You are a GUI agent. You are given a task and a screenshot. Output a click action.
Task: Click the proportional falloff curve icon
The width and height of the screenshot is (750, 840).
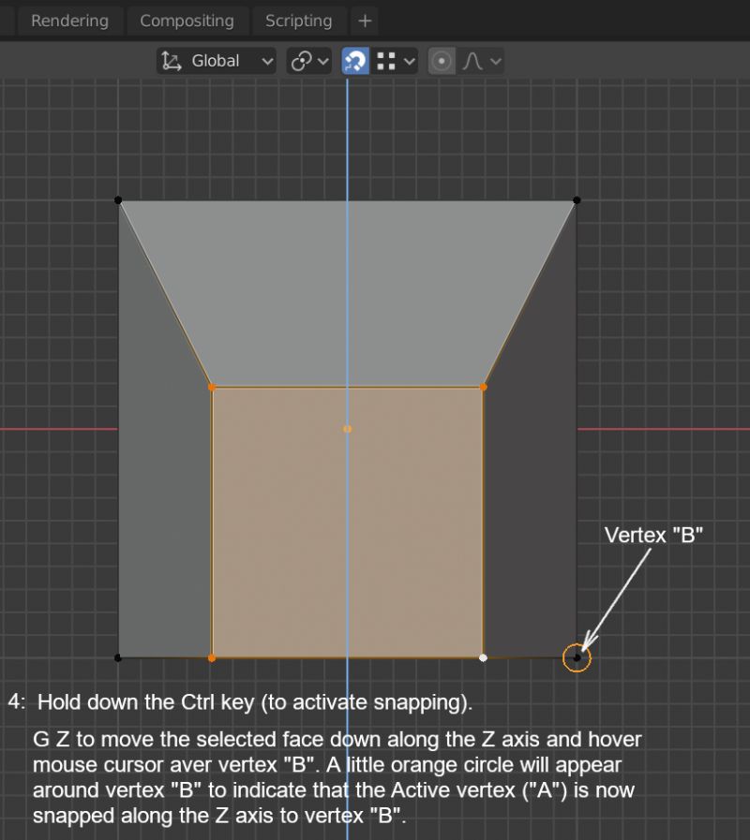(x=474, y=61)
